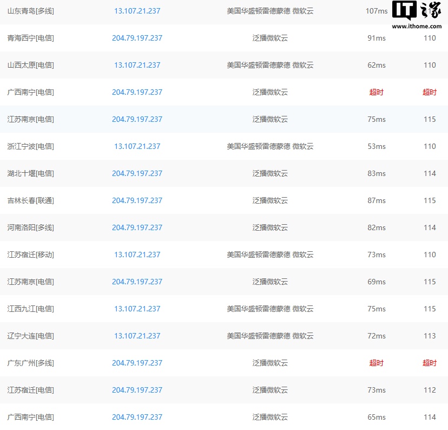Viewport: 448px width, 430px height.
Task: Select the 山东青岛[多线] location cell
Action: pos(31,11)
